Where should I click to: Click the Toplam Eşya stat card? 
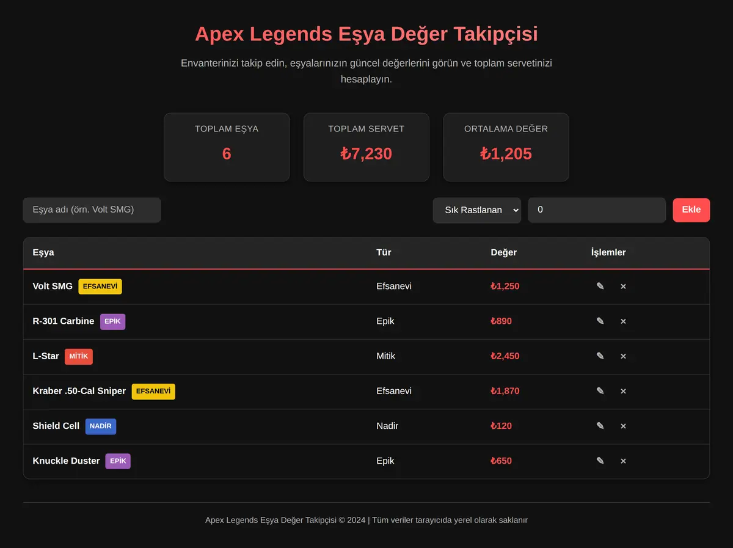coord(227,147)
